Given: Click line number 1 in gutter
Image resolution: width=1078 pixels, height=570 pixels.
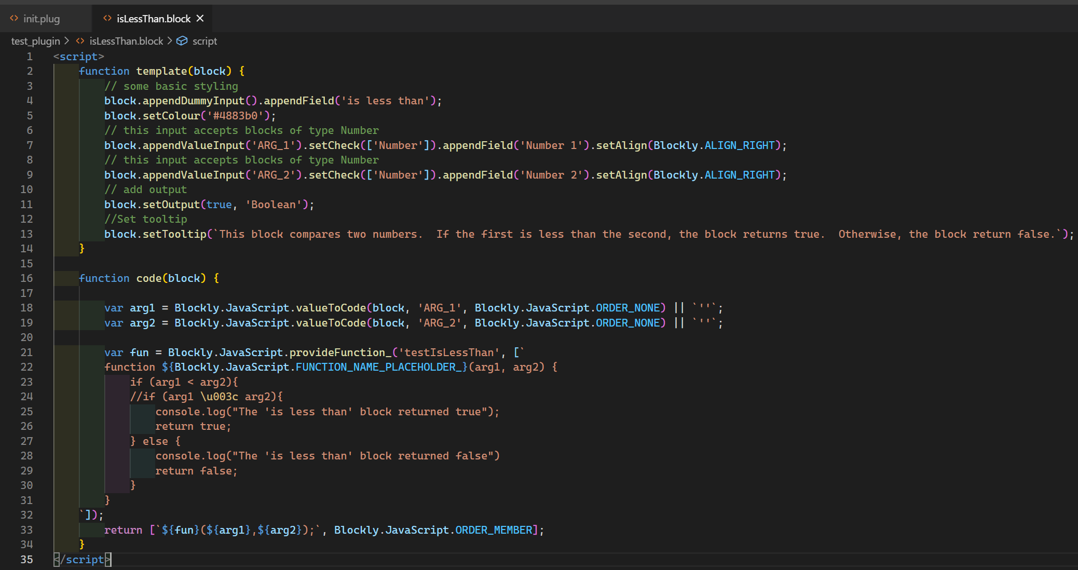Looking at the screenshot, I should point(30,57).
